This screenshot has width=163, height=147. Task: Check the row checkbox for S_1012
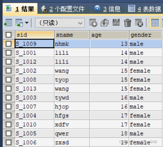tap(9, 62)
